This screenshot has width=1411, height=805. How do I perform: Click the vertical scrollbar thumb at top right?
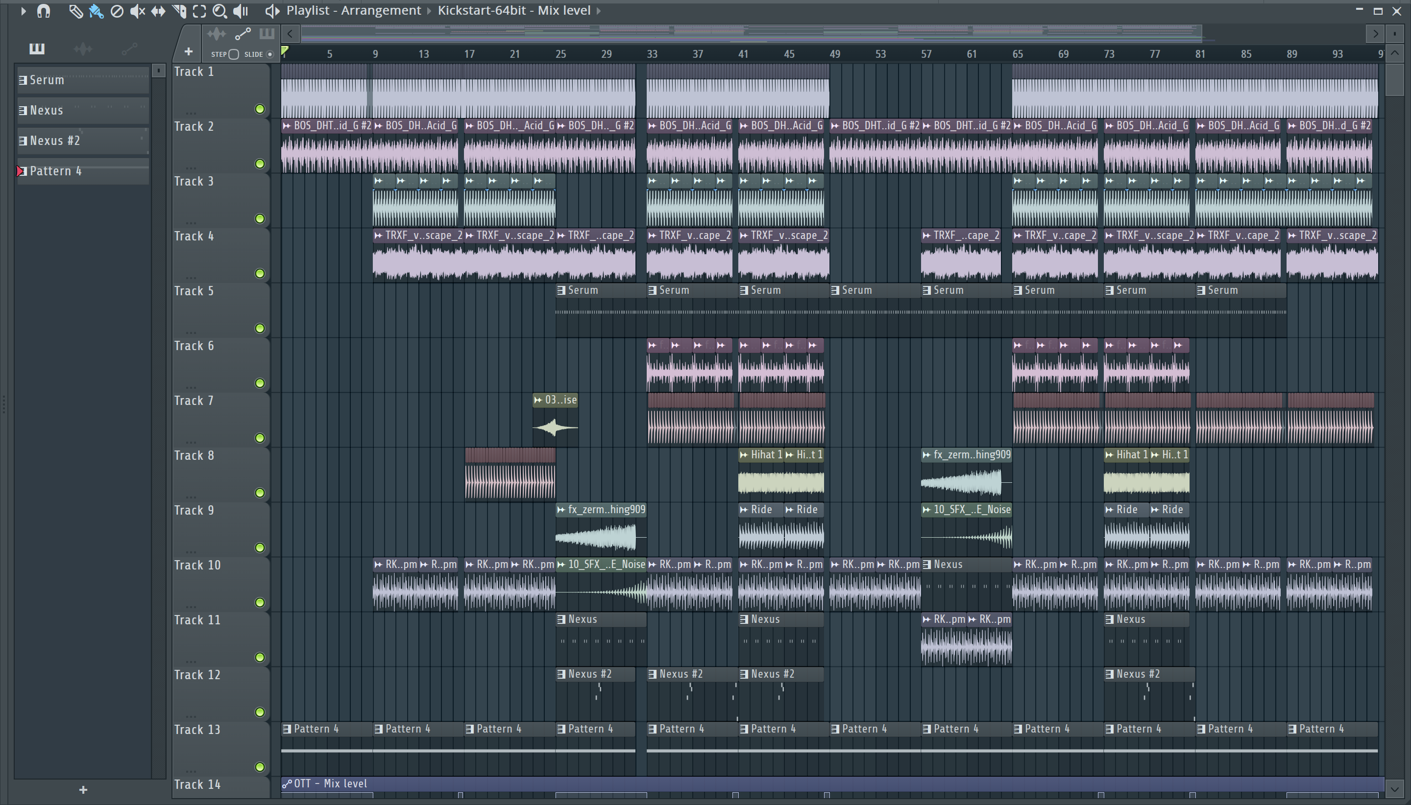pyautogui.click(x=1395, y=79)
